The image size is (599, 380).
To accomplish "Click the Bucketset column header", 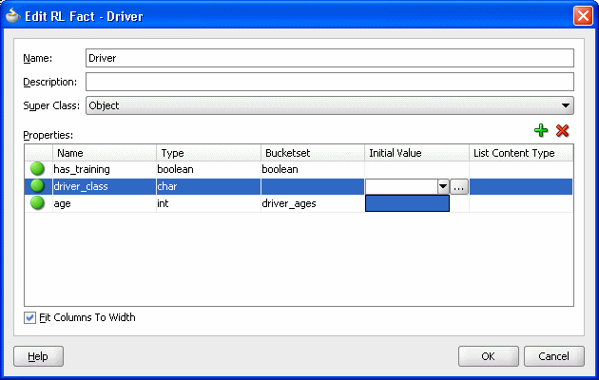I will pyautogui.click(x=313, y=153).
